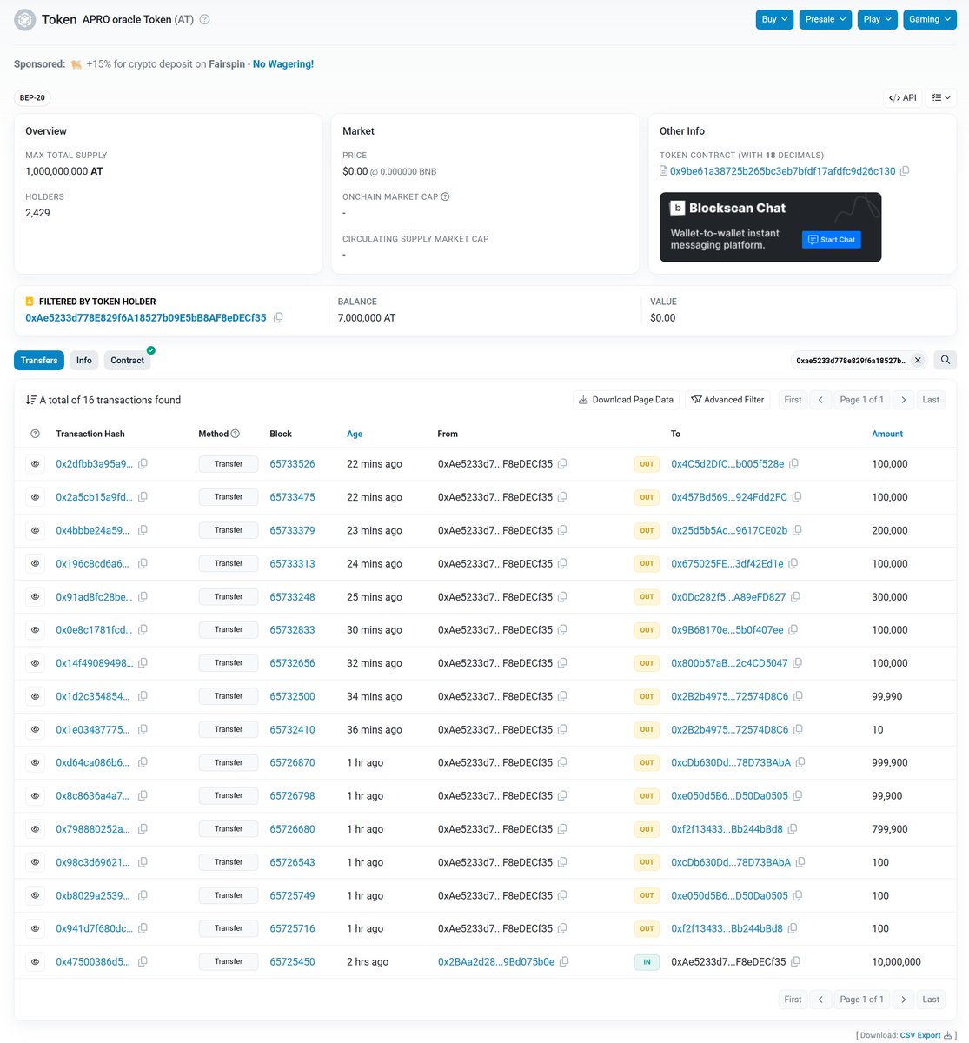
Task: Switch to the Transfers tab
Action: [x=39, y=360]
